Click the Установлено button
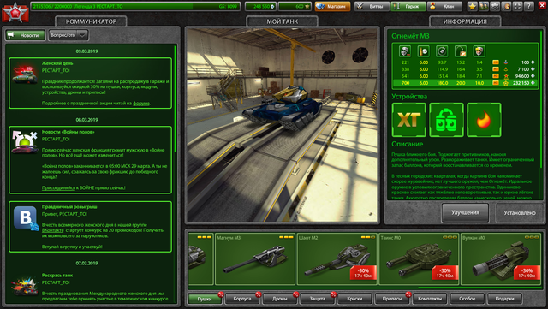Image resolution: width=548 pixels, height=309 pixels. point(520,212)
